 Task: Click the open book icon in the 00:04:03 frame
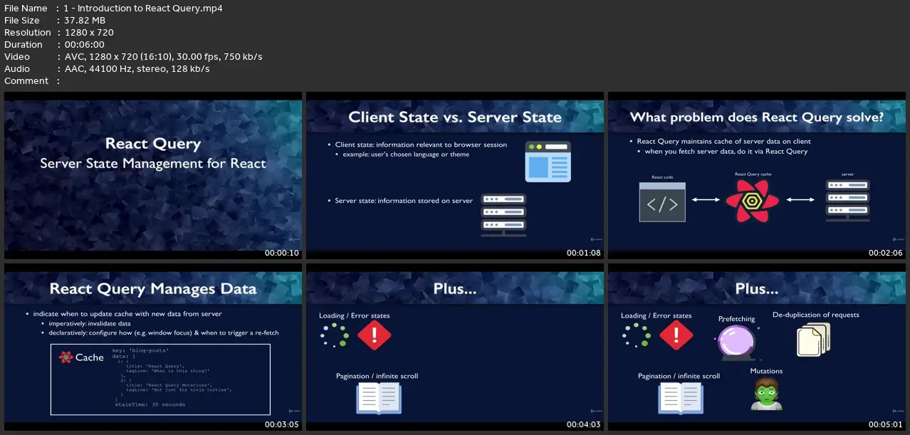379,398
